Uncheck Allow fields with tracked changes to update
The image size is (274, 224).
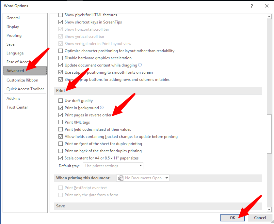point(60,136)
